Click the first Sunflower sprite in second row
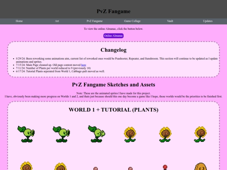Image resolution: width=227 pixels, height=170 pixels. click(x=26, y=166)
